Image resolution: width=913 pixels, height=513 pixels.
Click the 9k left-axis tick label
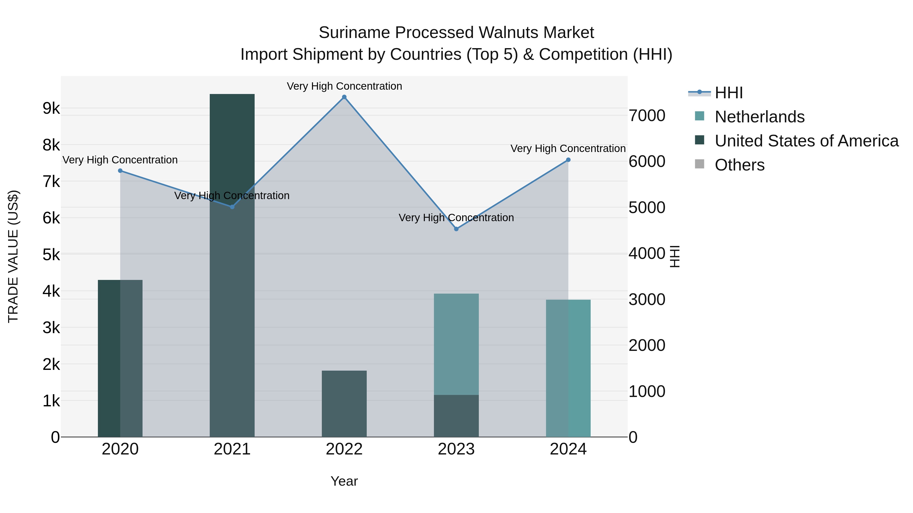click(51, 108)
